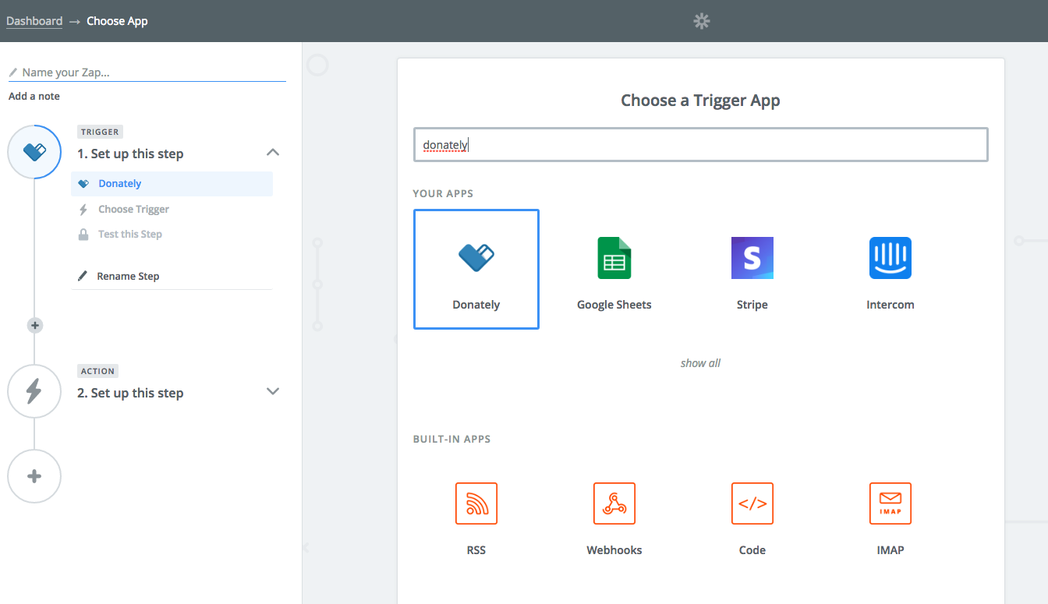Image resolution: width=1048 pixels, height=604 pixels.
Task: Click the trigger app search box containing 'donately'
Action: coord(701,145)
